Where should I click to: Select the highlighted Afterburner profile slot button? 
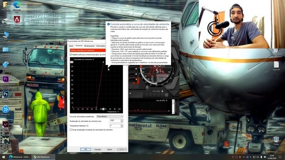tap(166, 95)
